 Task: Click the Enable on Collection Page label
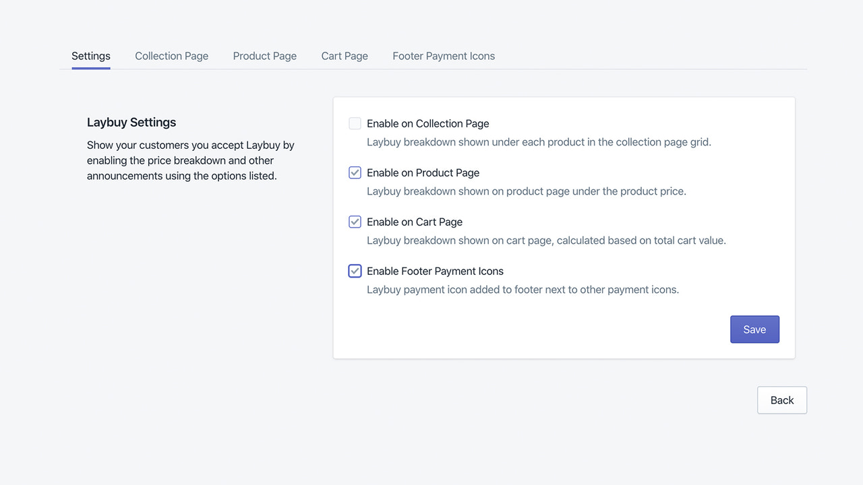427,123
